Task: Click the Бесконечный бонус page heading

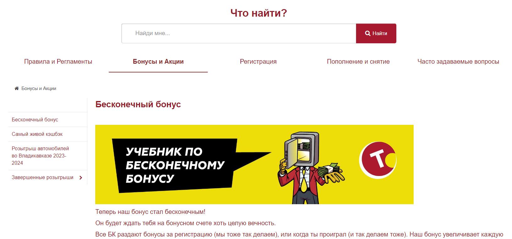Action: click(x=138, y=104)
